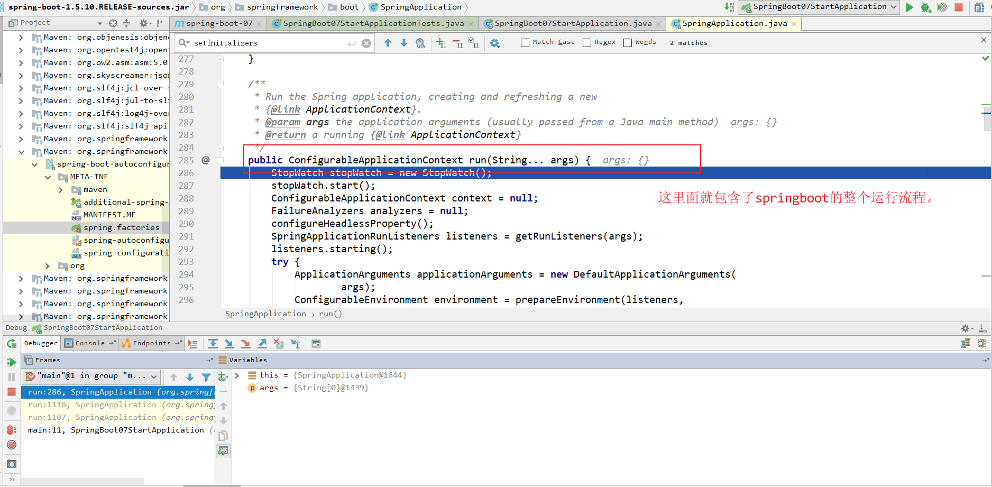Go to next search occurrence arrow
The width and height of the screenshot is (992, 487).
(404, 43)
